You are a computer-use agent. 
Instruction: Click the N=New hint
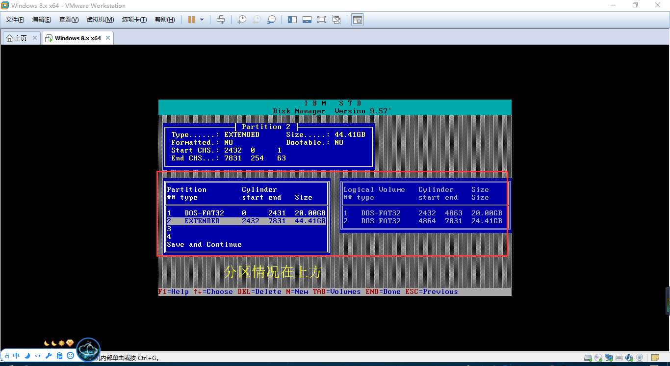pos(297,291)
